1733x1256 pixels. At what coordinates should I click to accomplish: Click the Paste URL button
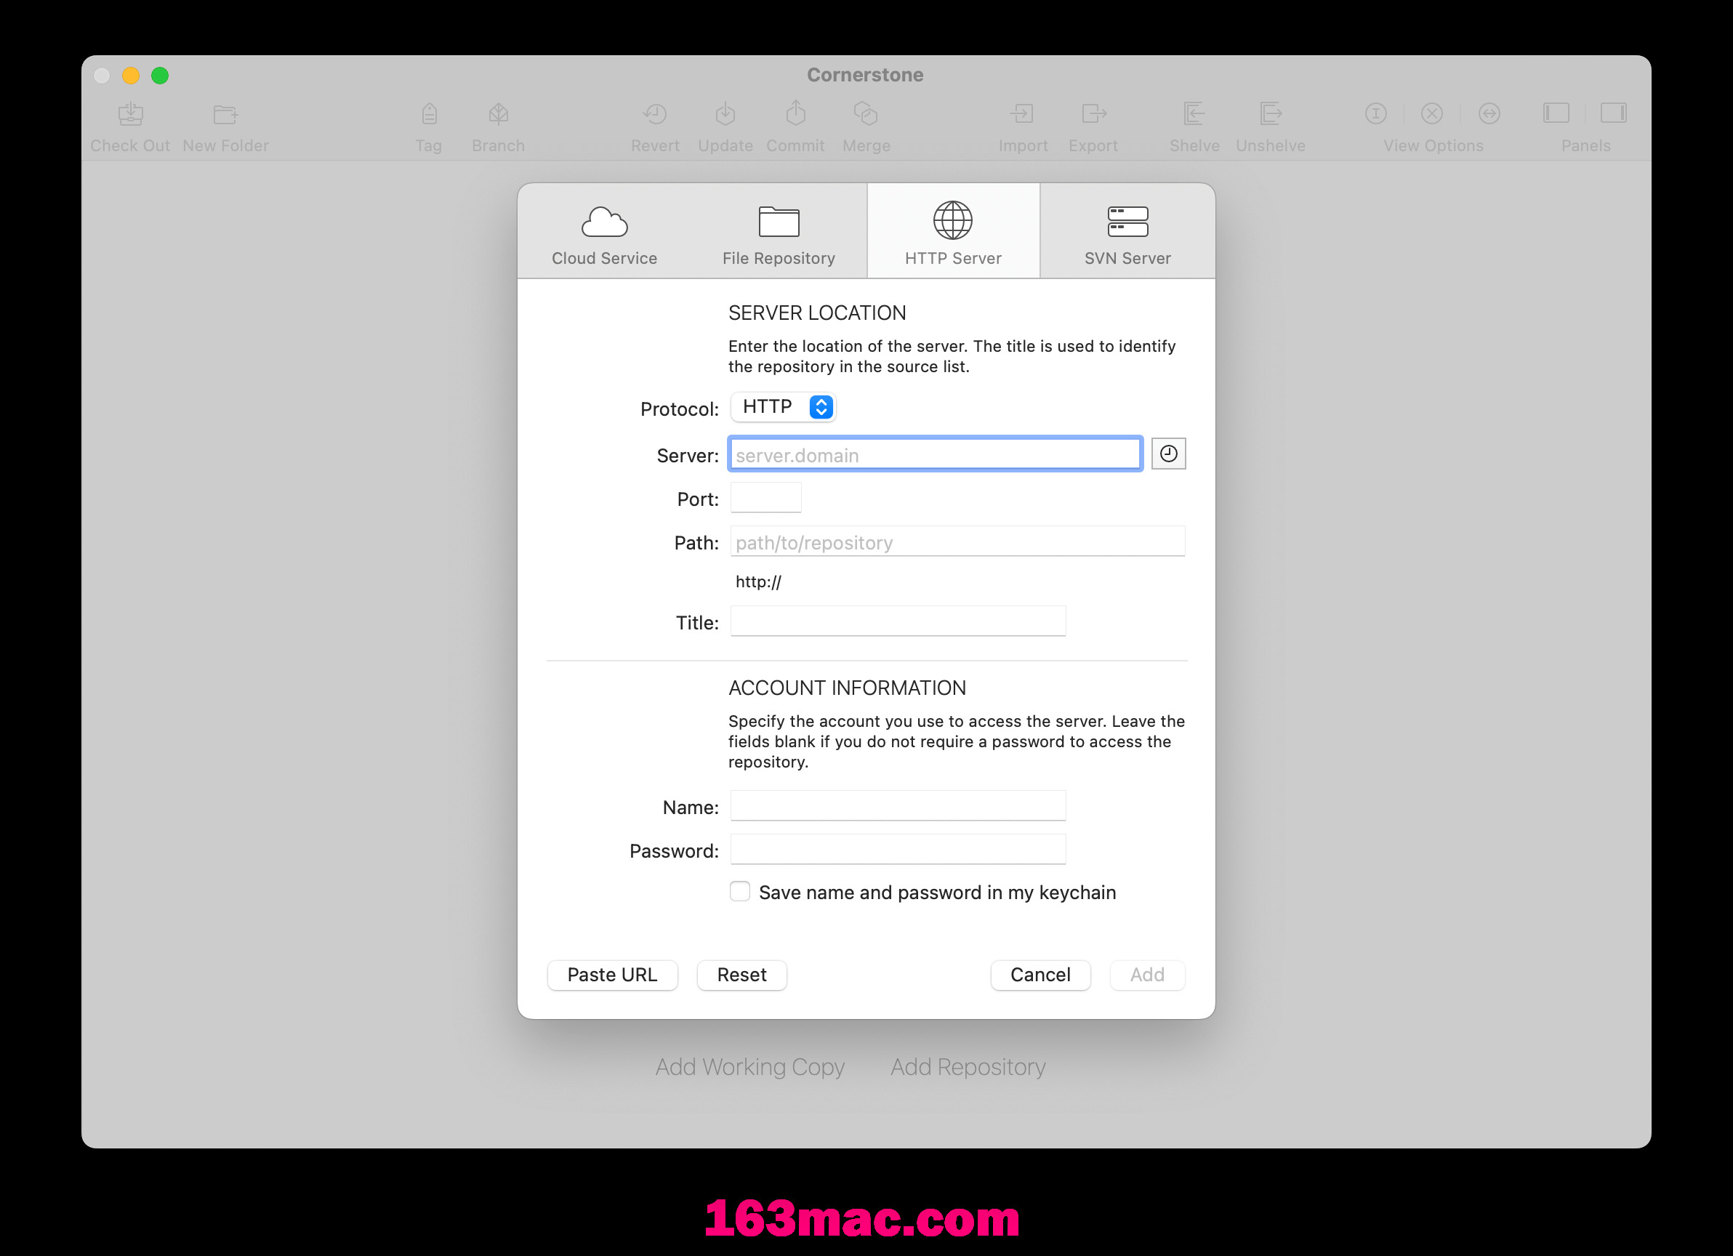click(x=611, y=975)
